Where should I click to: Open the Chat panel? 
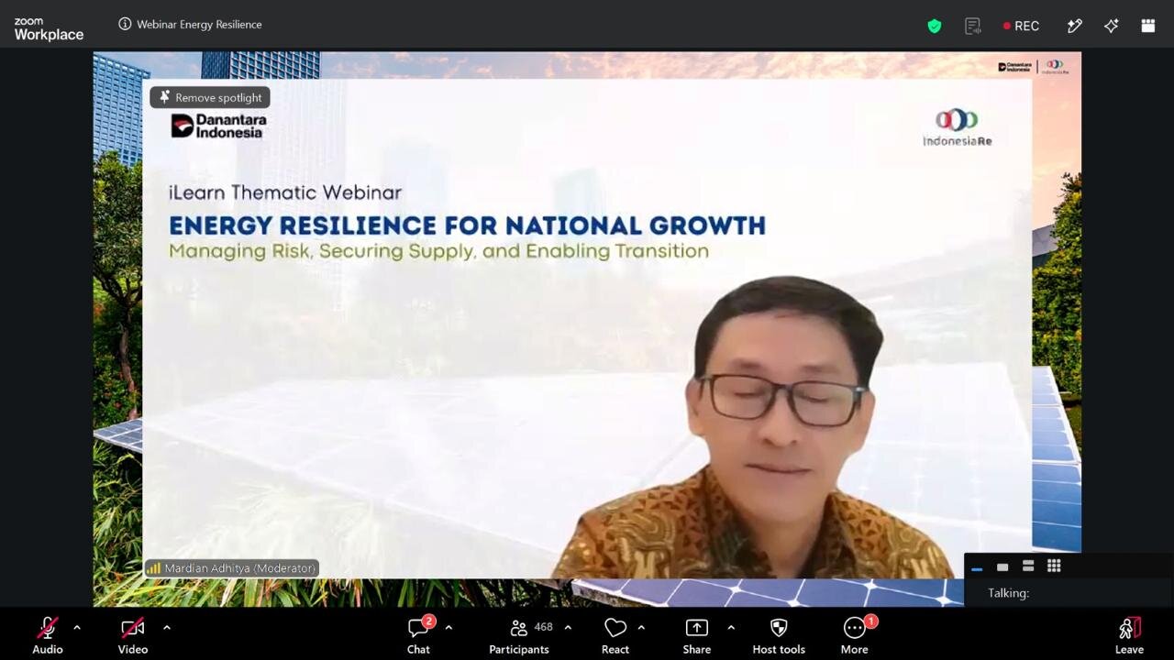coord(419,635)
